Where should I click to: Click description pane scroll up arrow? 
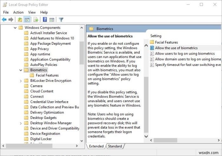point(146,46)
